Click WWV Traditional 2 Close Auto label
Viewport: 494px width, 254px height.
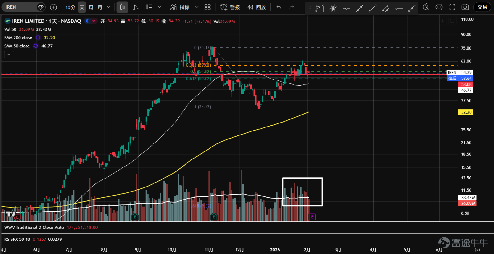coord(34,227)
